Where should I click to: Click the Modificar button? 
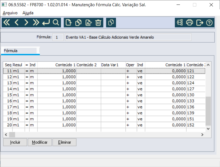tap(40, 142)
